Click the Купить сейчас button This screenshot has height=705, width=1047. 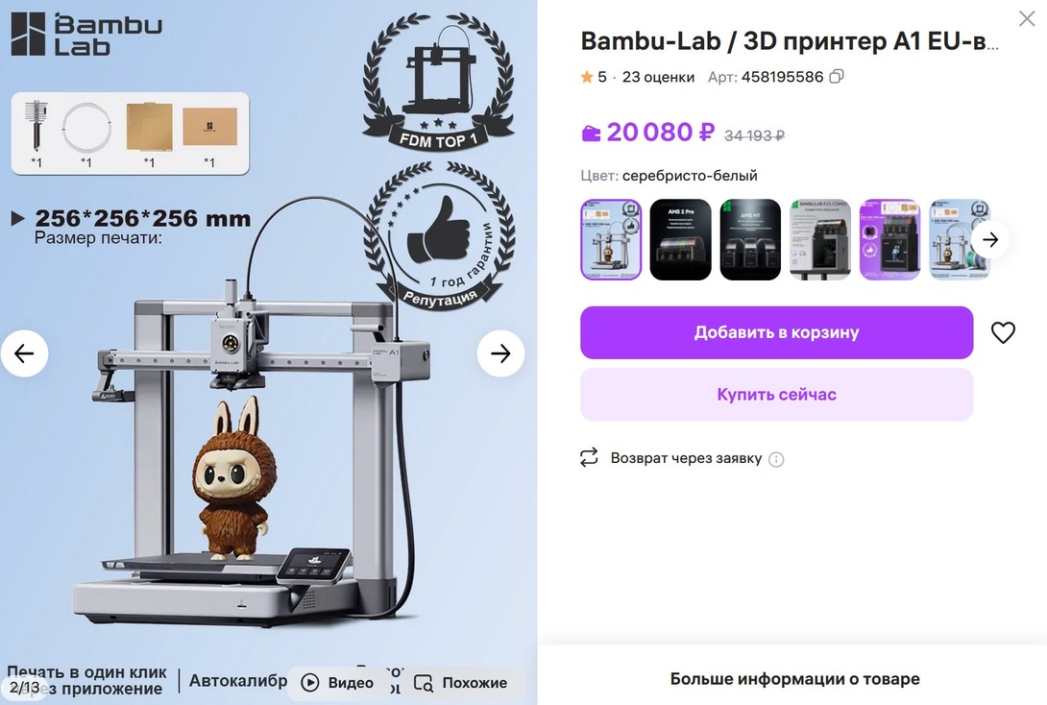pyautogui.click(x=776, y=395)
